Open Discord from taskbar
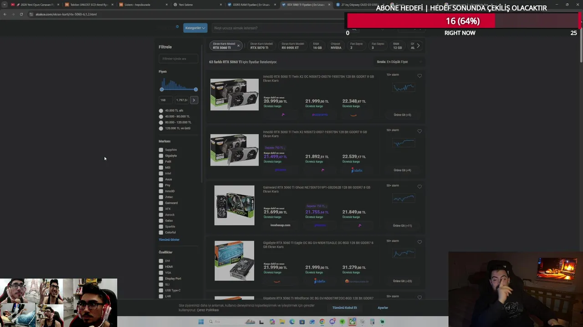Image resolution: width=583 pixels, height=327 pixels. tap(332, 322)
